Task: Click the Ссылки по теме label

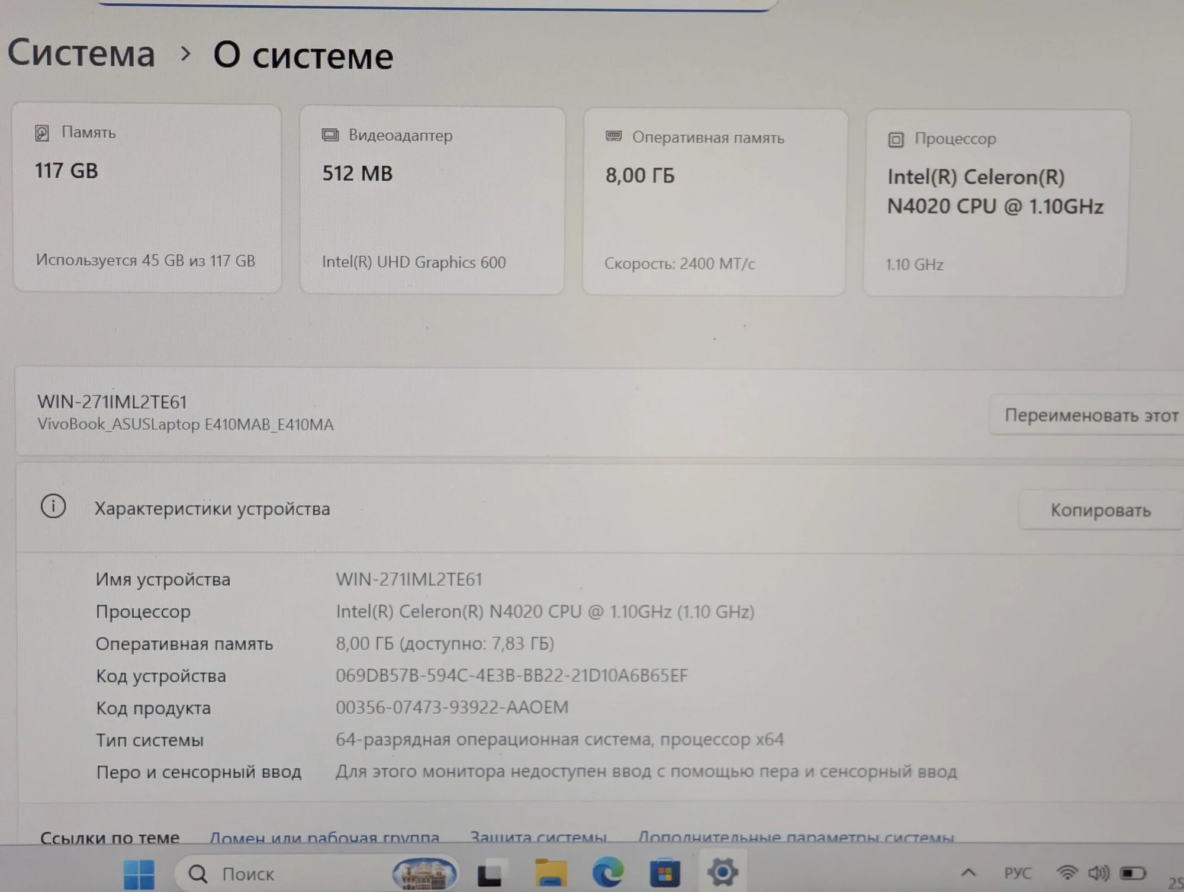Action: (x=110, y=838)
